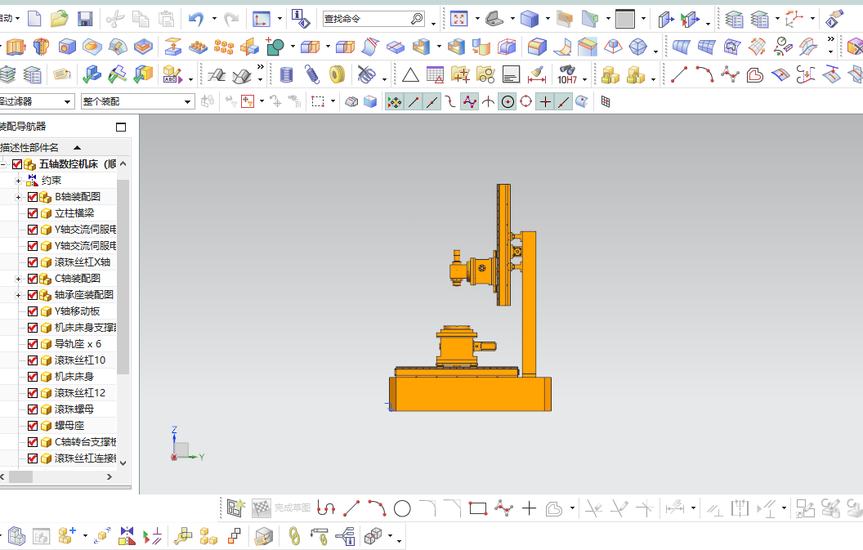Select the sketch Rectangle tool

pos(478,508)
